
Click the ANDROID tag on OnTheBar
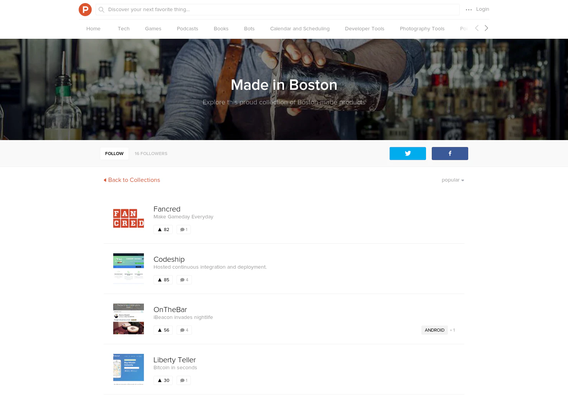[434, 330]
